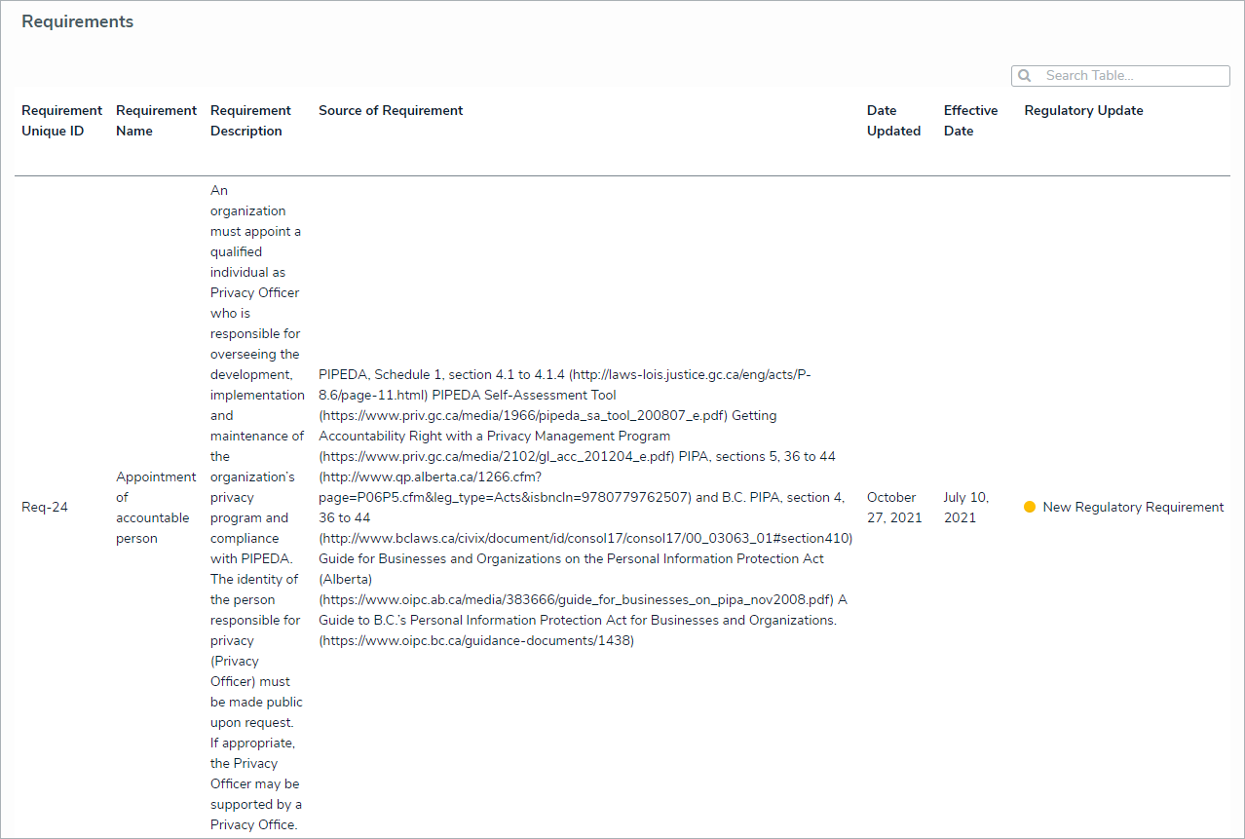Viewport: 1245px width, 839px height.
Task: Click the Requirement Name column header
Action: [x=156, y=121]
